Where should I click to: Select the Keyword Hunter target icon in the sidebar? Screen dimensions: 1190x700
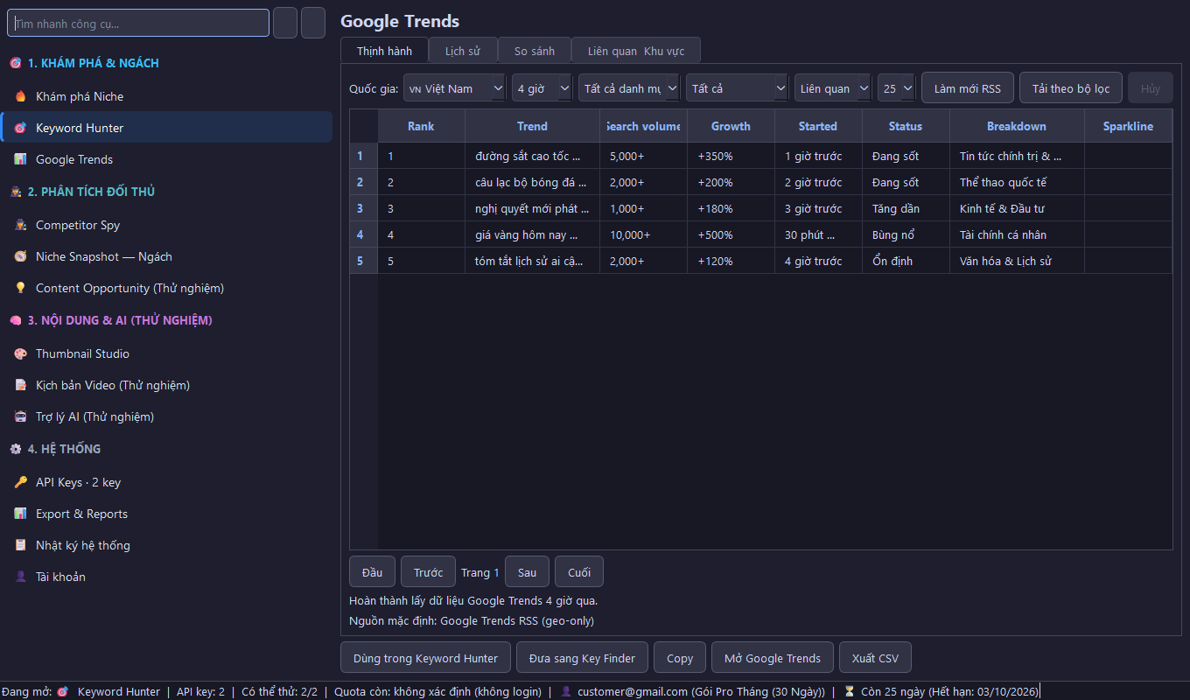pyautogui.click(x=21, y=128)
